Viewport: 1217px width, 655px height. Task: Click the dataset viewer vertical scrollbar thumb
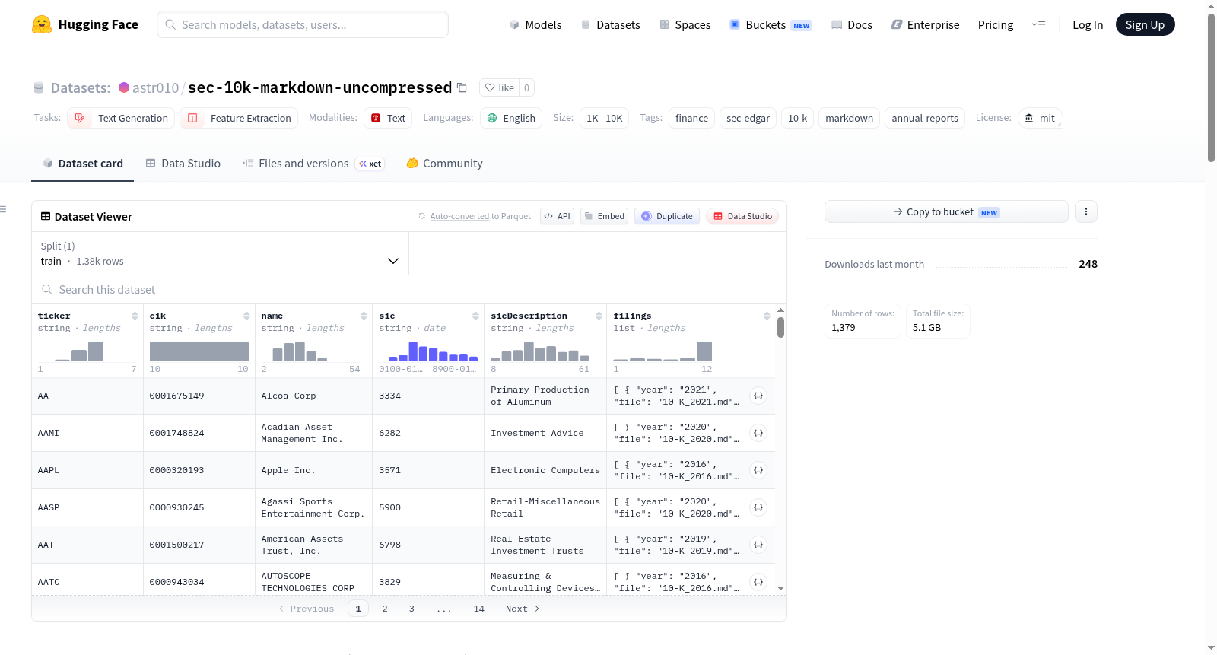point(780,327)
